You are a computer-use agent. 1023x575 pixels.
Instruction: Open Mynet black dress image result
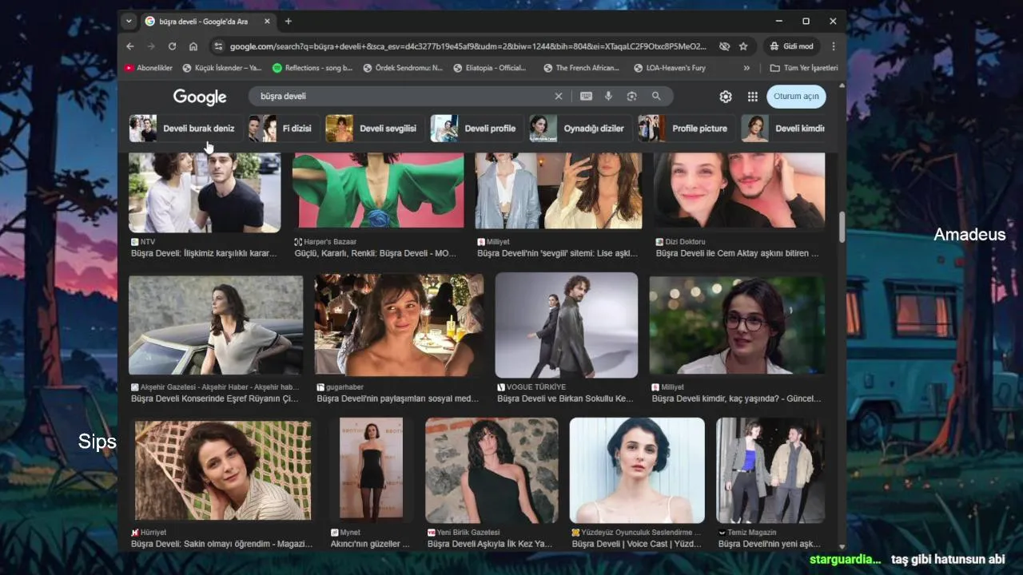point(371,470)
